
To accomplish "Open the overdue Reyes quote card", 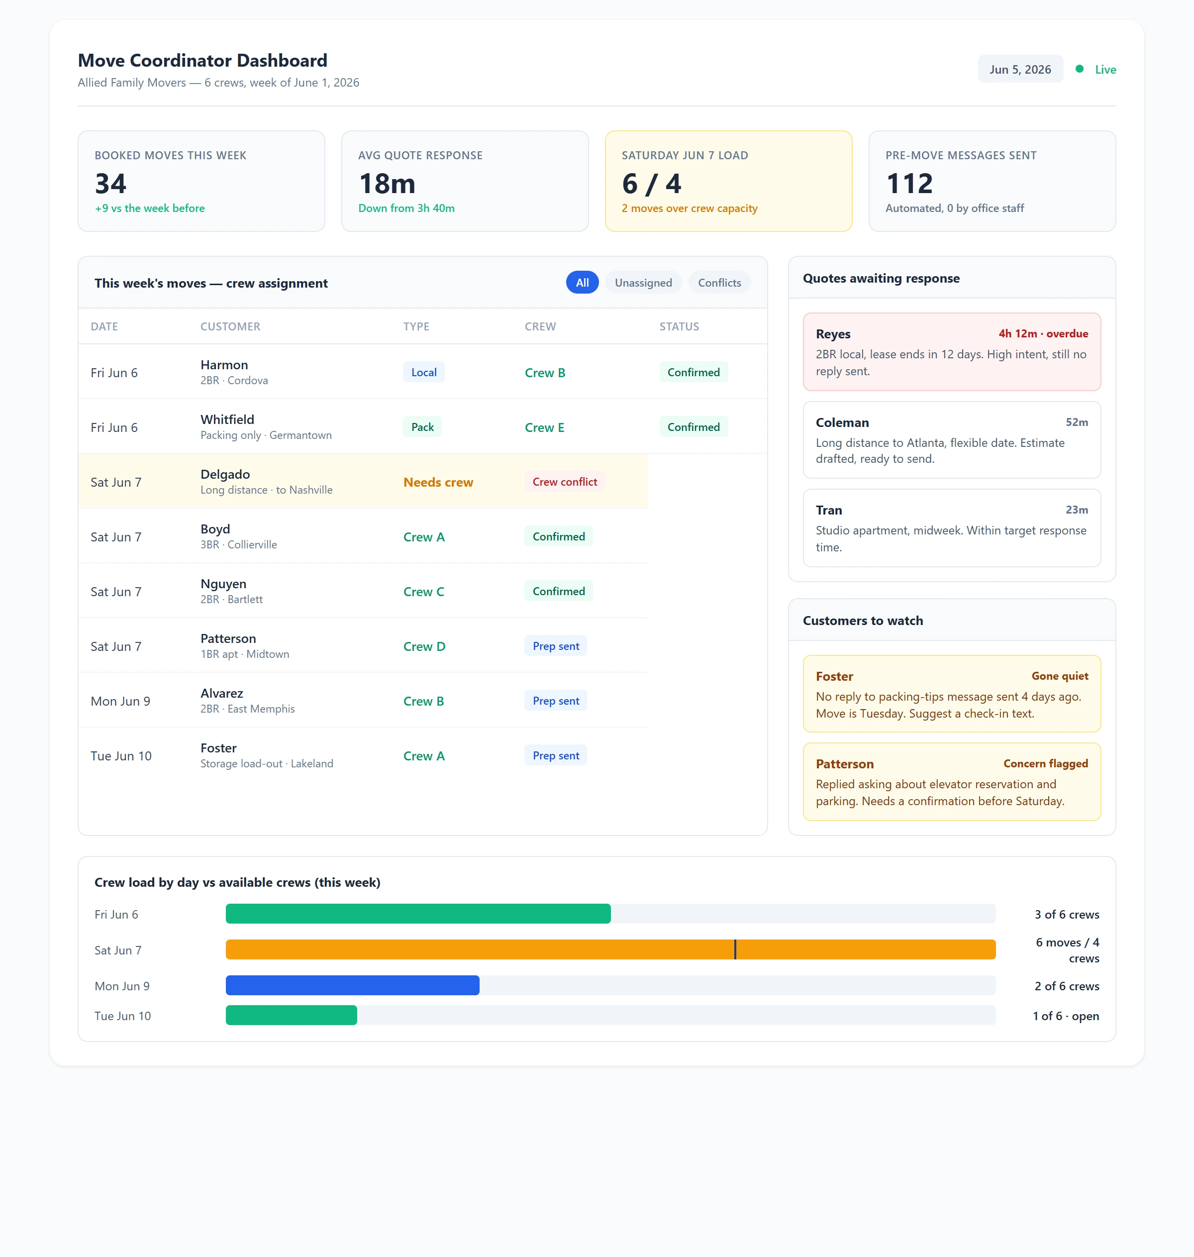I will (x=952, y=352).
